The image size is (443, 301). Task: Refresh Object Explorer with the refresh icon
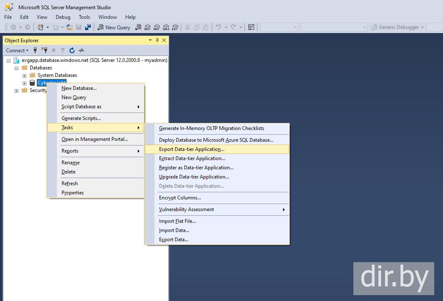(x=72, y=51)
